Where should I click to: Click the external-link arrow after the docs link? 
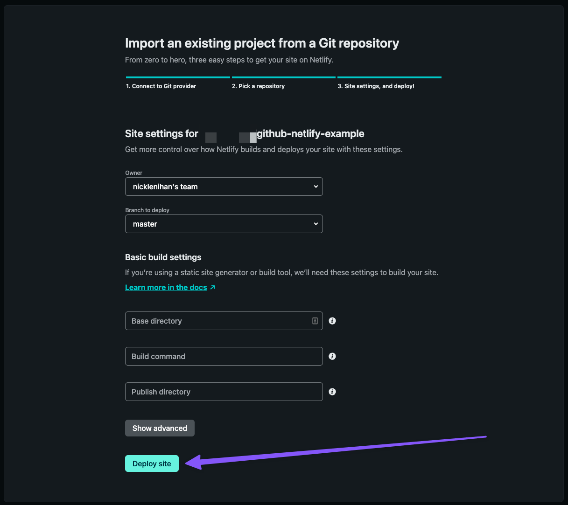pos(213,287)
